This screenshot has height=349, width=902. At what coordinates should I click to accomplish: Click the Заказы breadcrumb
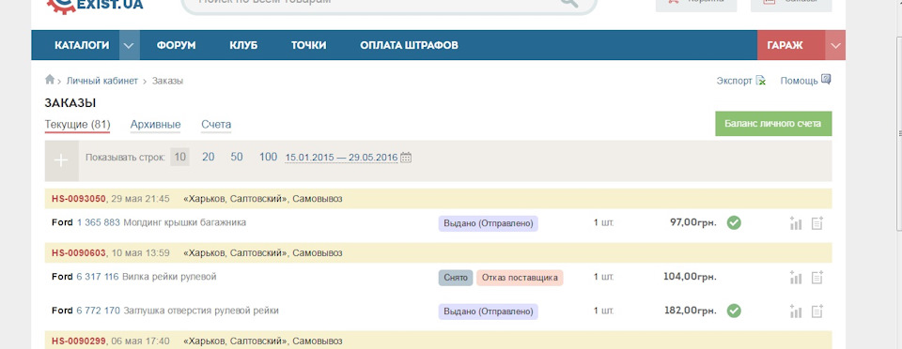click(x=167, y=81)
